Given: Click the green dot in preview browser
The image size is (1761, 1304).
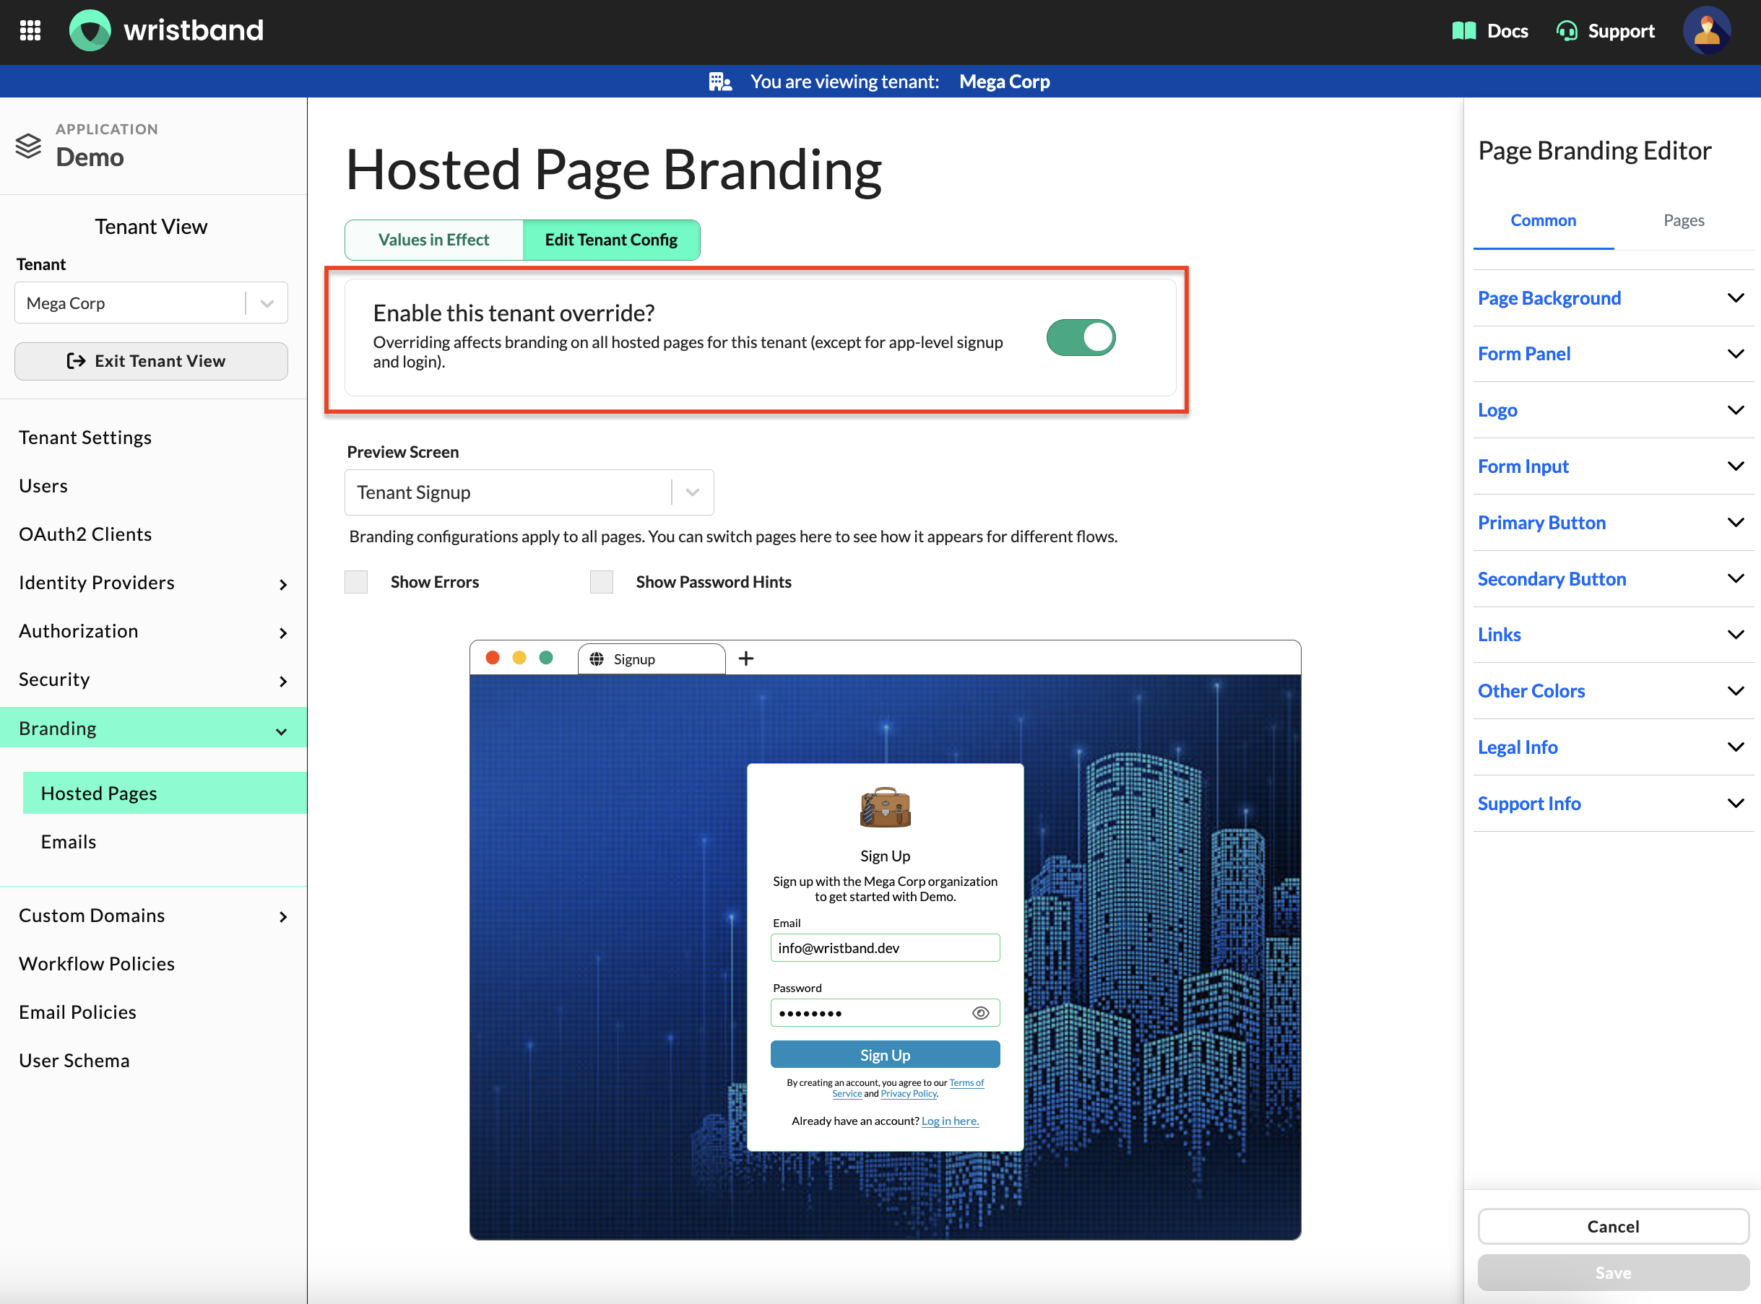Looking at the screenshot, I should pyautogui.click(x=545, y=658).
